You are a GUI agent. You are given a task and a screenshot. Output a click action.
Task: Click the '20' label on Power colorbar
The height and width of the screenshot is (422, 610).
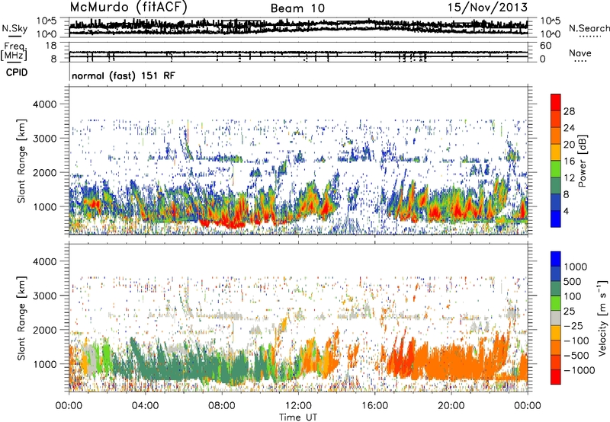pos(569,145)
